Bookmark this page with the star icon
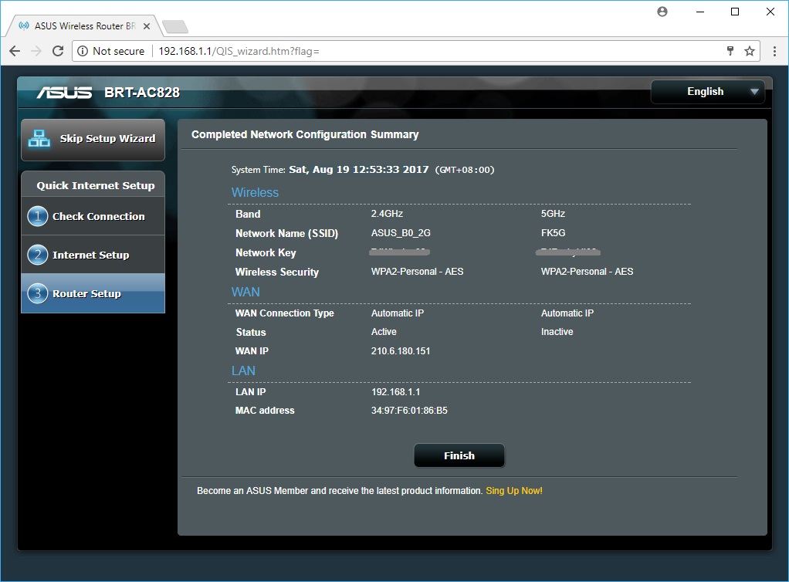 pos(749,51)
